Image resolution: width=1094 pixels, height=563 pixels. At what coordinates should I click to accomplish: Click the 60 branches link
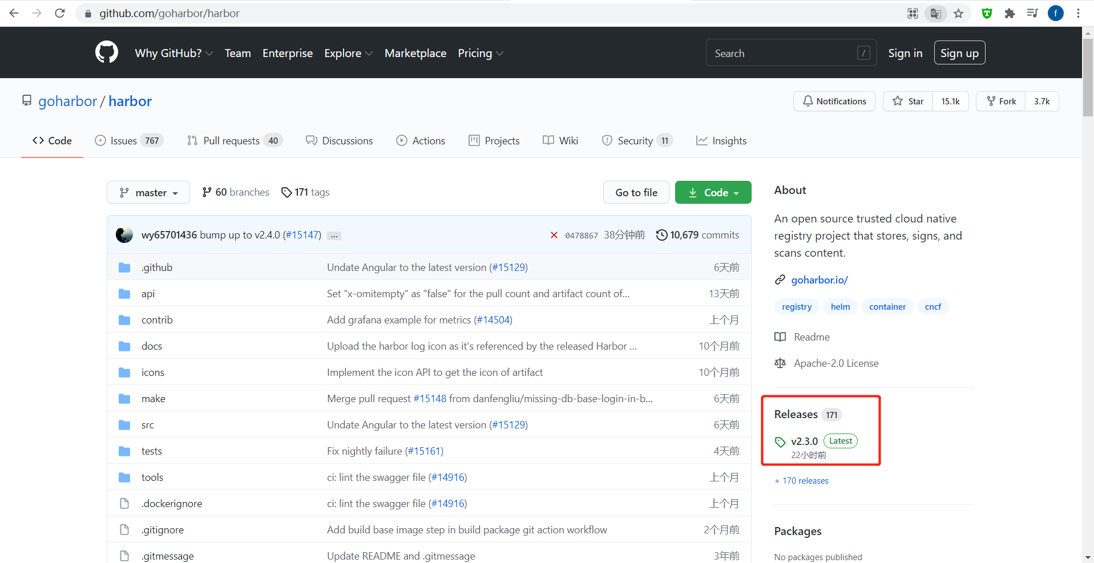tap(236, 192)
